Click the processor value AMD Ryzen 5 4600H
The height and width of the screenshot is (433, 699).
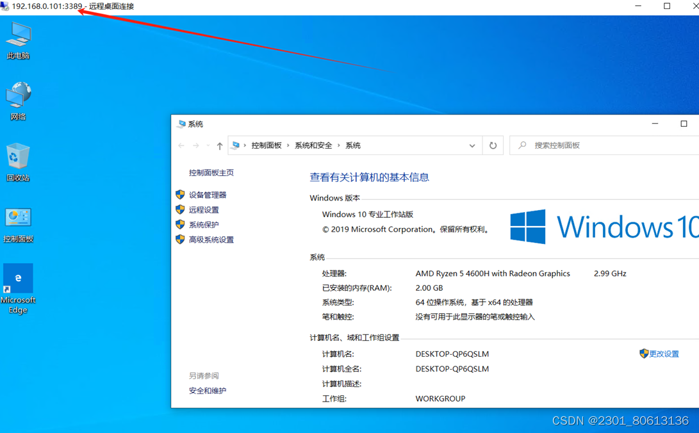coord(493,274)
